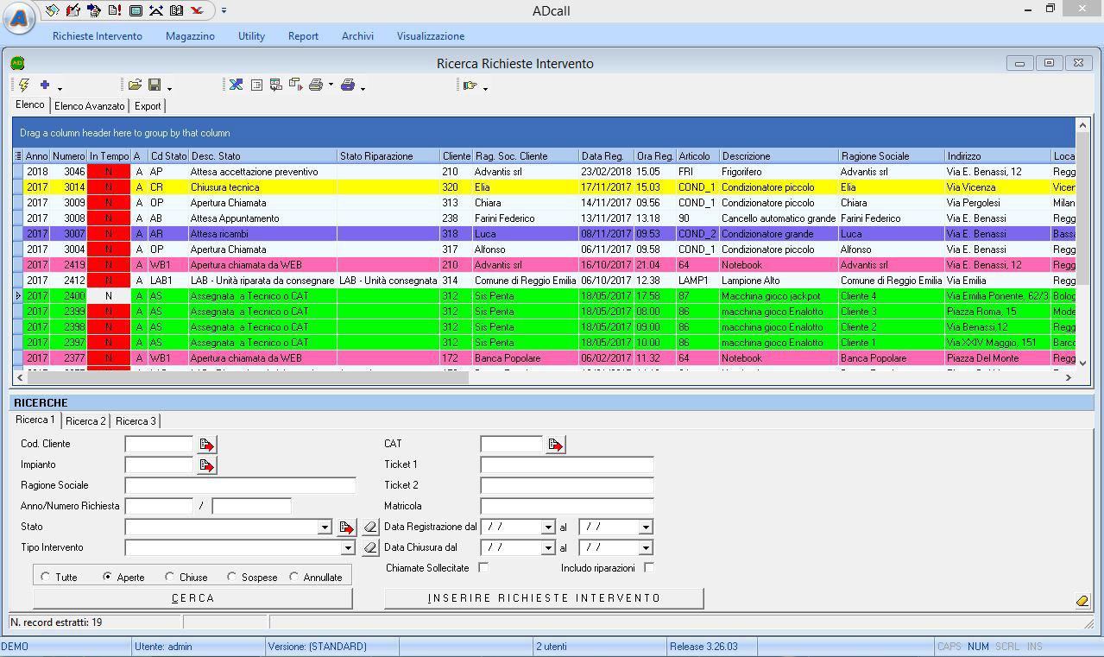Enable the Chiamate Sollecitate checkbox
The image size is (1104, 657).
483,568
